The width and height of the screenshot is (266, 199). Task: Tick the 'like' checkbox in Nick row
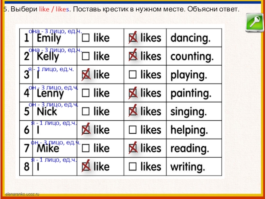pos(86,111)
